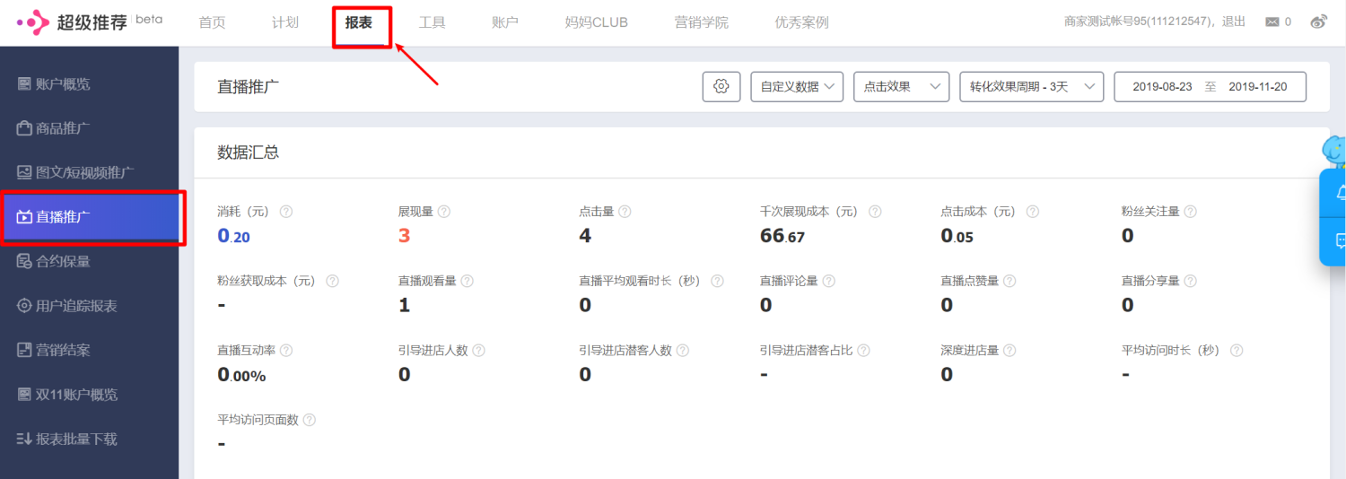Click the 消耗 value 0.20

(x=234, y=236)
